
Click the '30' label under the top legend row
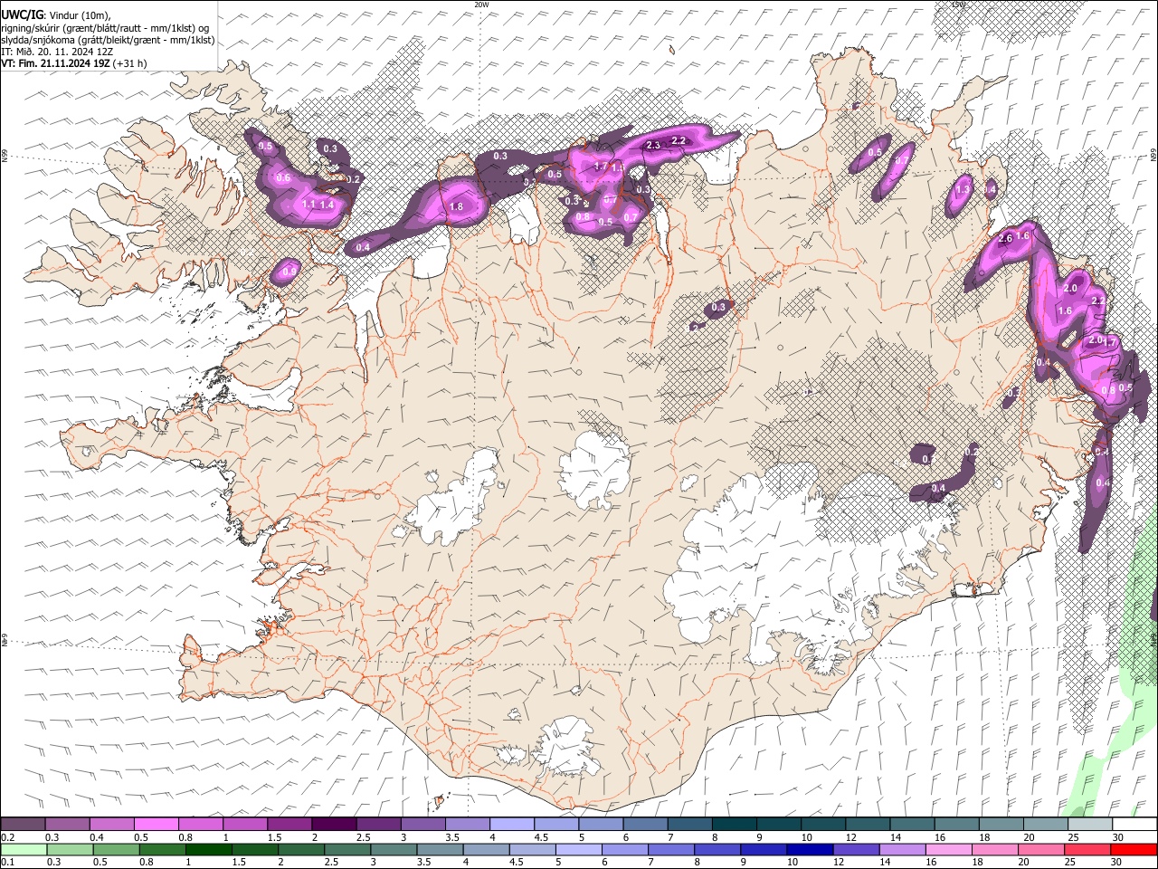point(1117,837)
